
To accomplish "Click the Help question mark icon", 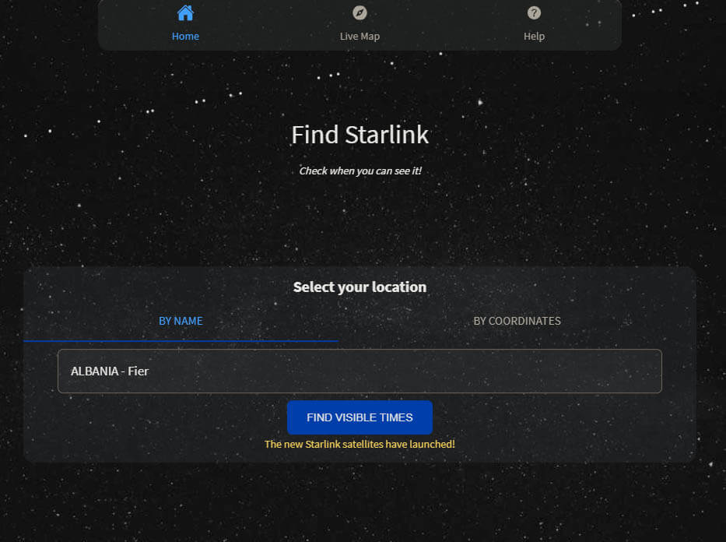I will point(534,13).
